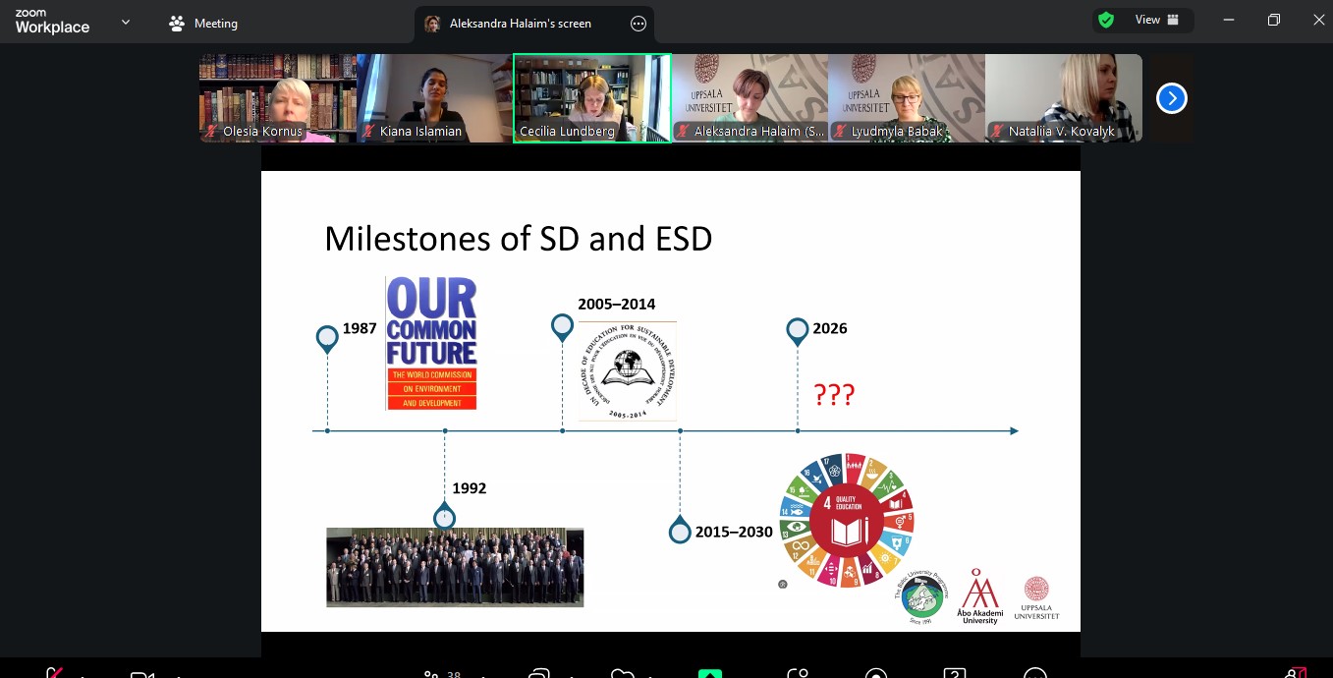
Task: Click the green share screen icon
Action: [710, 673]
